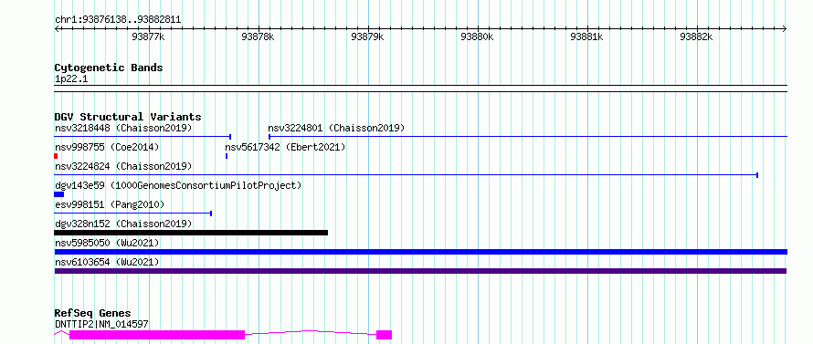Open the Cytogenetic Bands track title

[109, 68]
